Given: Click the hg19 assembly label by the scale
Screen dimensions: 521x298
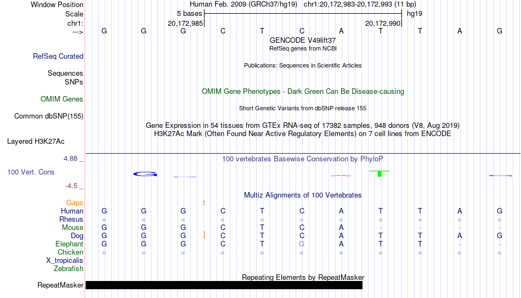Looking at the screenshot, I should click(415, 14).
